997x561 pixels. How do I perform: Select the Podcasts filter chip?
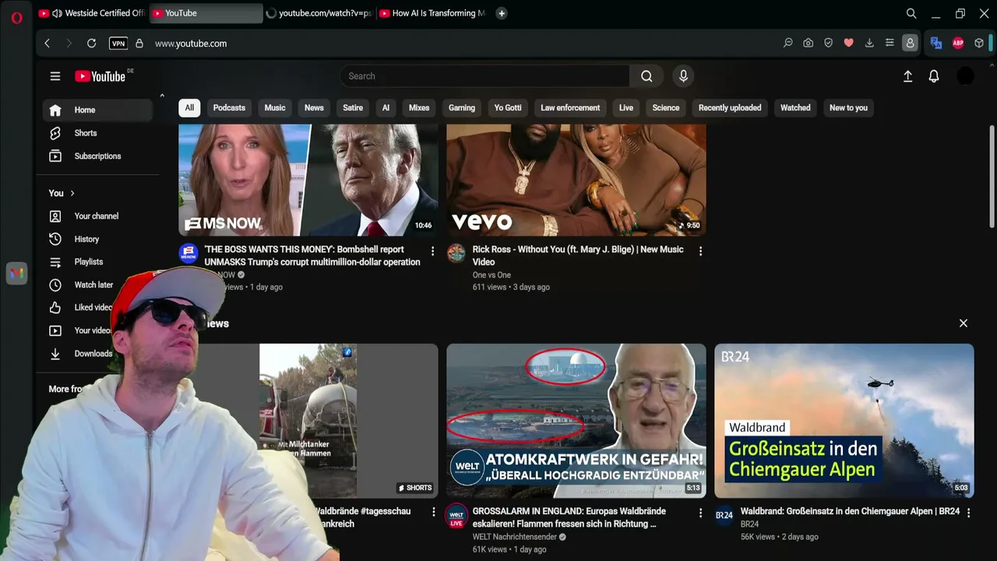229,108
